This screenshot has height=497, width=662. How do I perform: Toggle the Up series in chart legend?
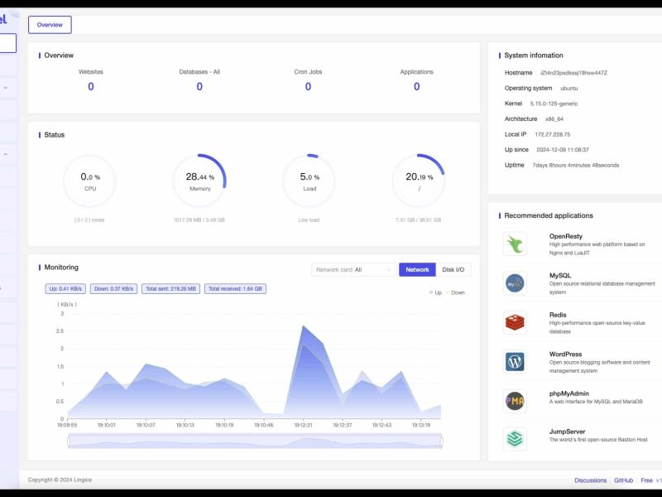click(x=434, y=292)
